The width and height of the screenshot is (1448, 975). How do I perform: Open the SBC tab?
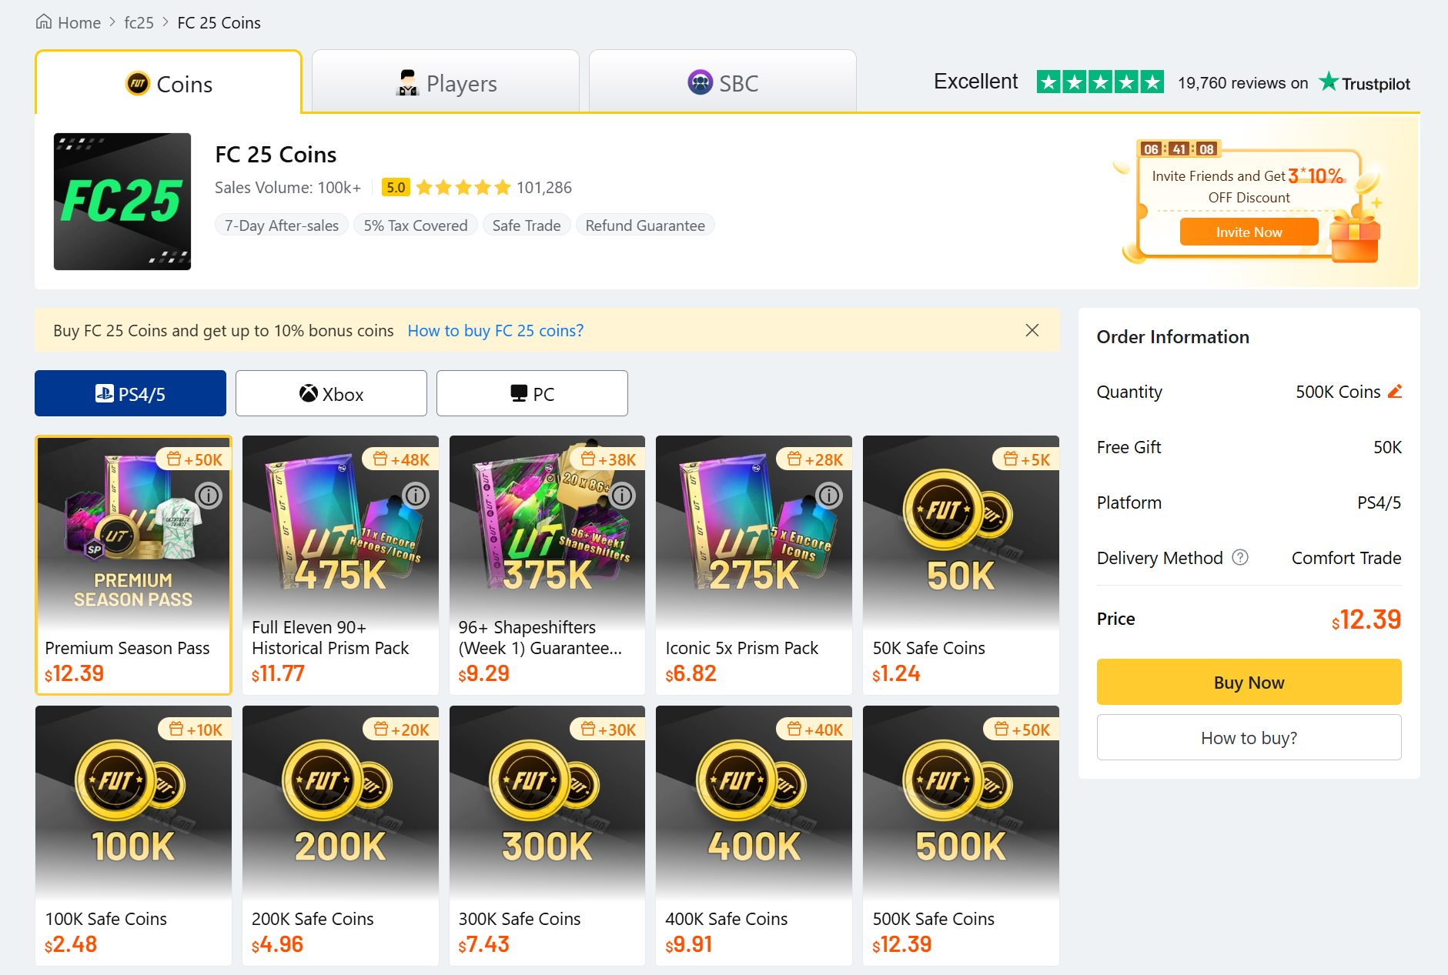(x=723, y=83)
